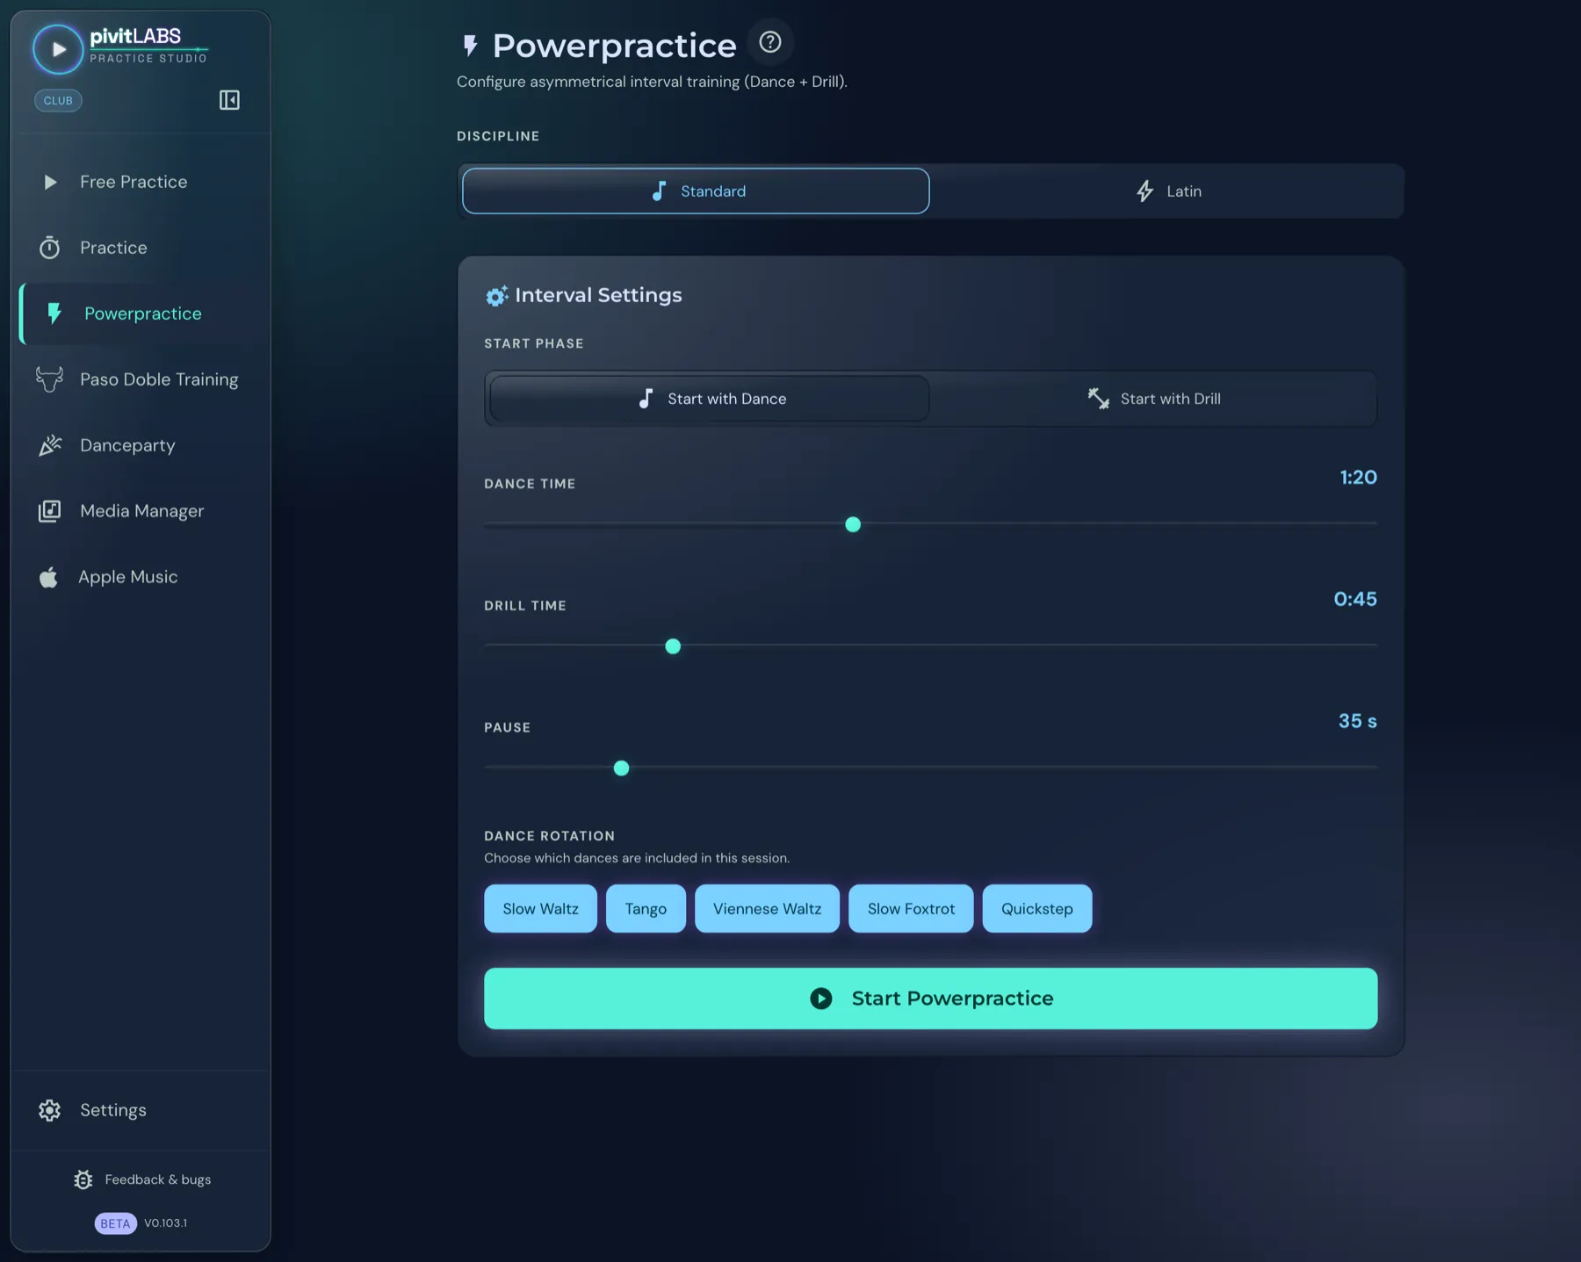
Task: Choose Start with Drill phase
Action: click(1153, 399)
